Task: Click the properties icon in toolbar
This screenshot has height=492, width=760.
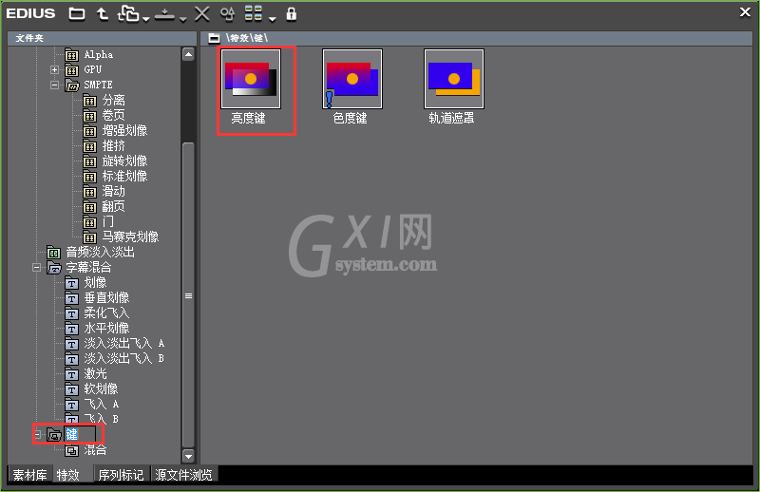Action: pyautogui.click(x=227, y=14)
